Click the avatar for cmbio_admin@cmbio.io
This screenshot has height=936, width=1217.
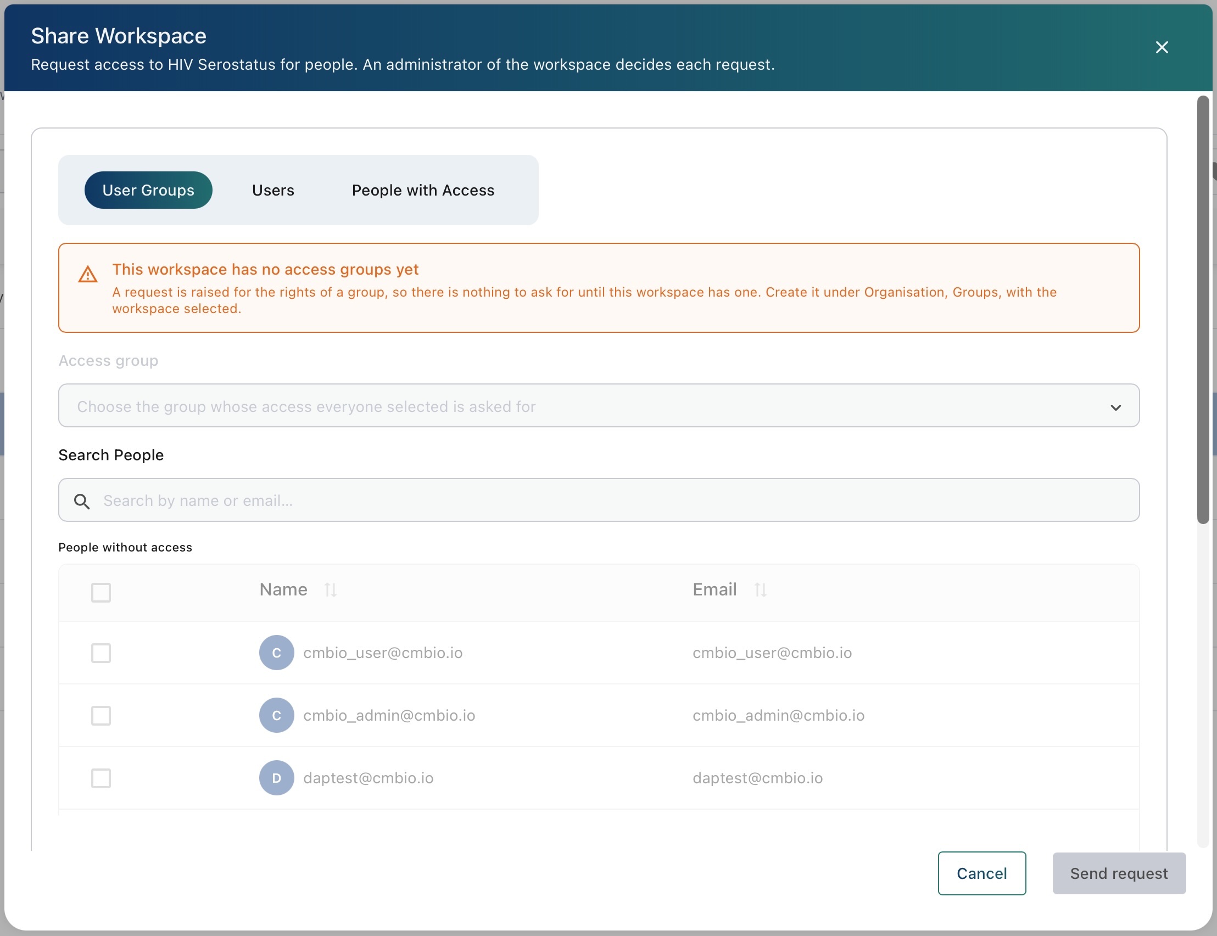coord(276,715)
